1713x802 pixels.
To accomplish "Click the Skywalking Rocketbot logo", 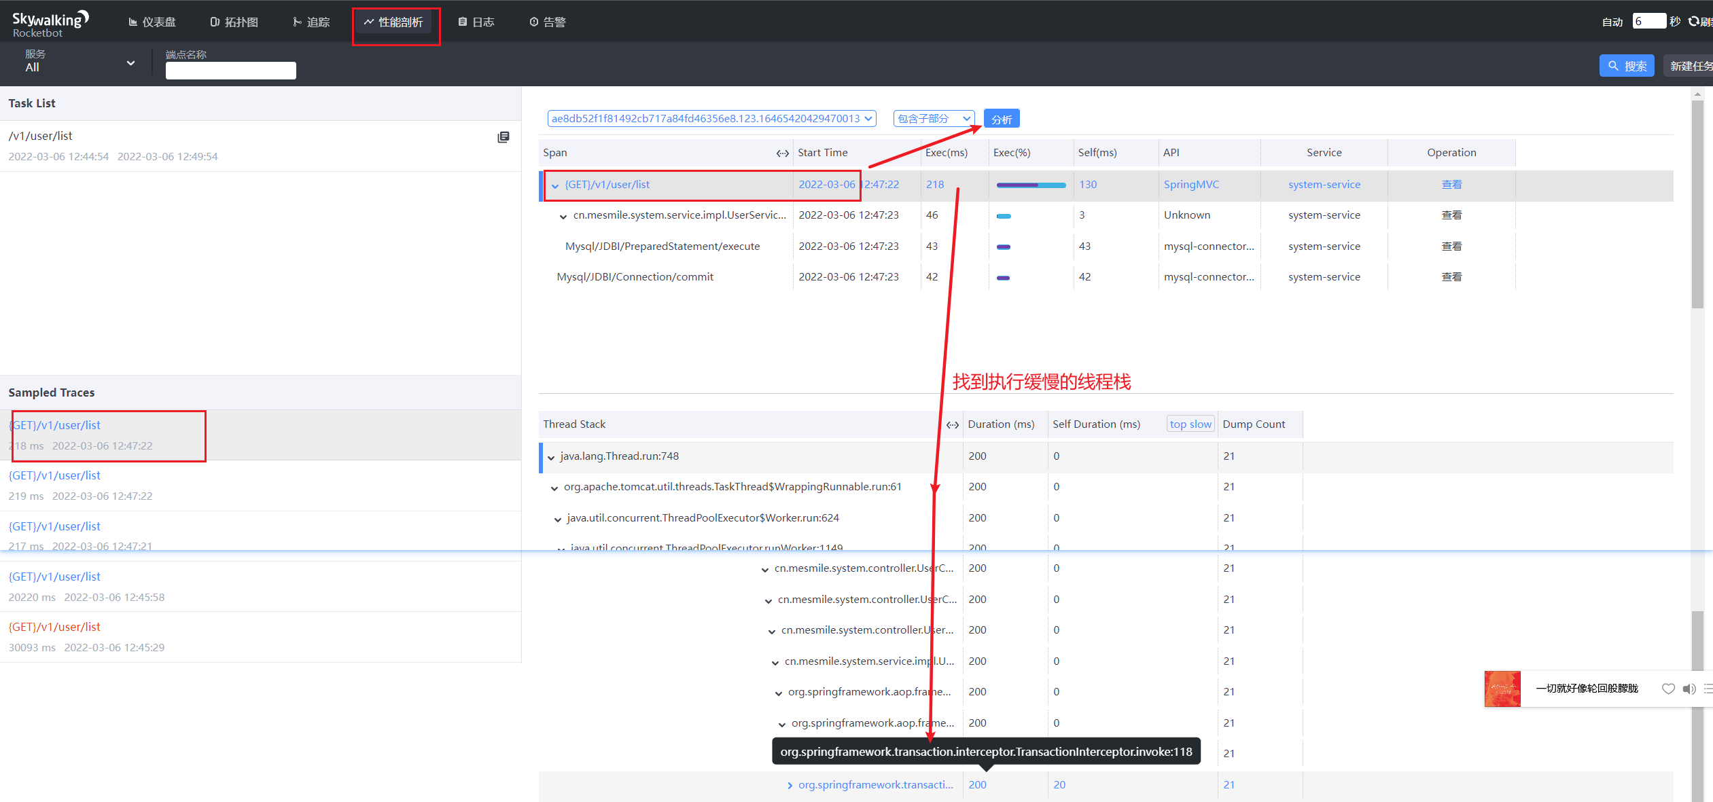I will tap(50, 23).
